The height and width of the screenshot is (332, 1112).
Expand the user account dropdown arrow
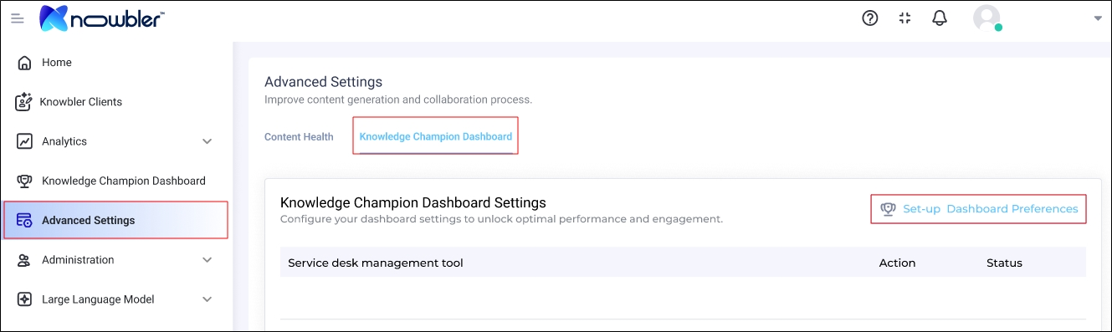pyautogui.click(x=1098, y=18)
